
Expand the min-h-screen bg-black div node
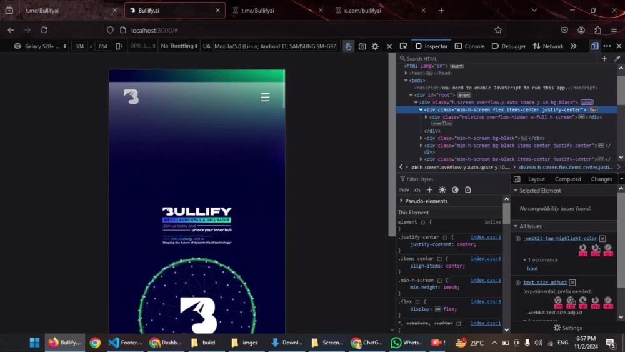coord(421,138)
